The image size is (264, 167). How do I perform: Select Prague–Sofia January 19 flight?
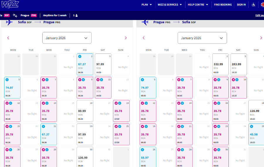point(148,134)
